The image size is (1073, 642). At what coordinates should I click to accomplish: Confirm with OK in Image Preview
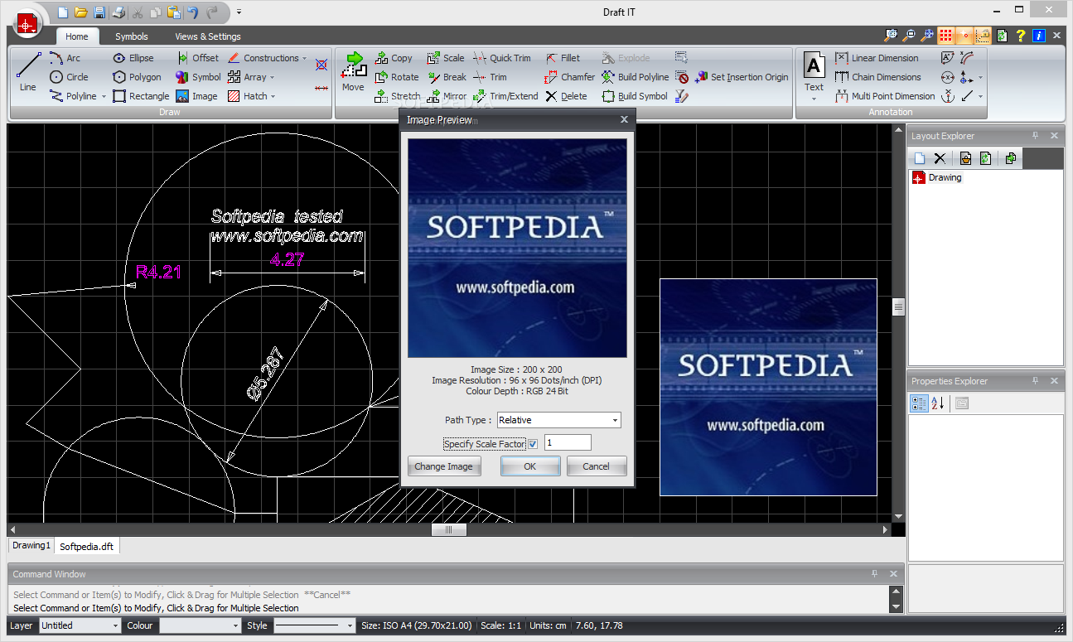tap(530, 466)
